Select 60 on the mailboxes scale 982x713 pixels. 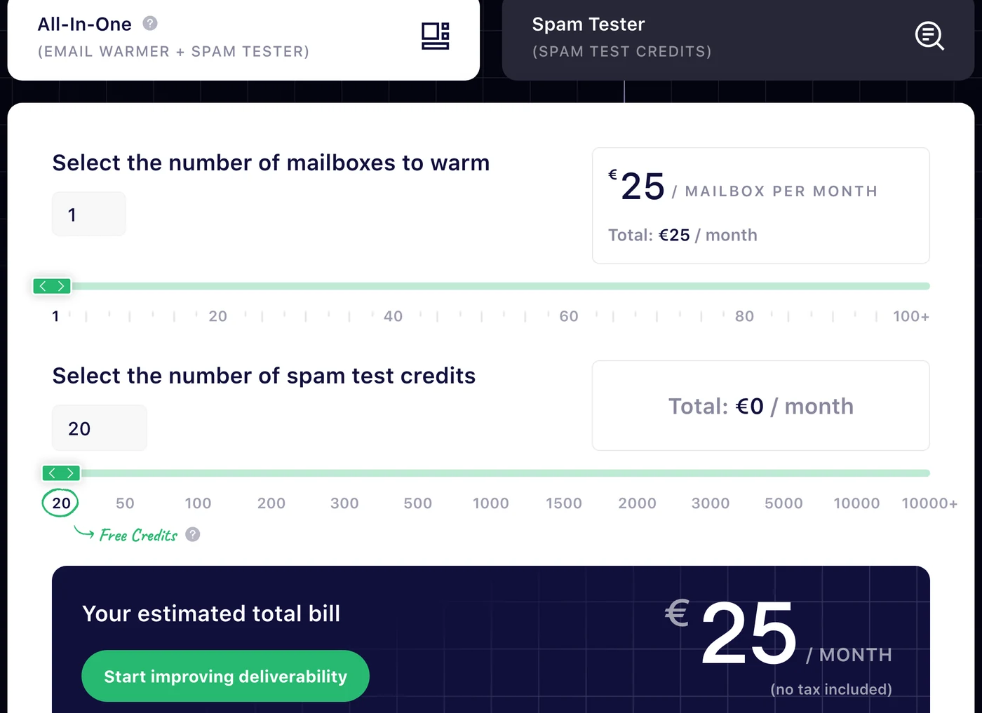569,316
